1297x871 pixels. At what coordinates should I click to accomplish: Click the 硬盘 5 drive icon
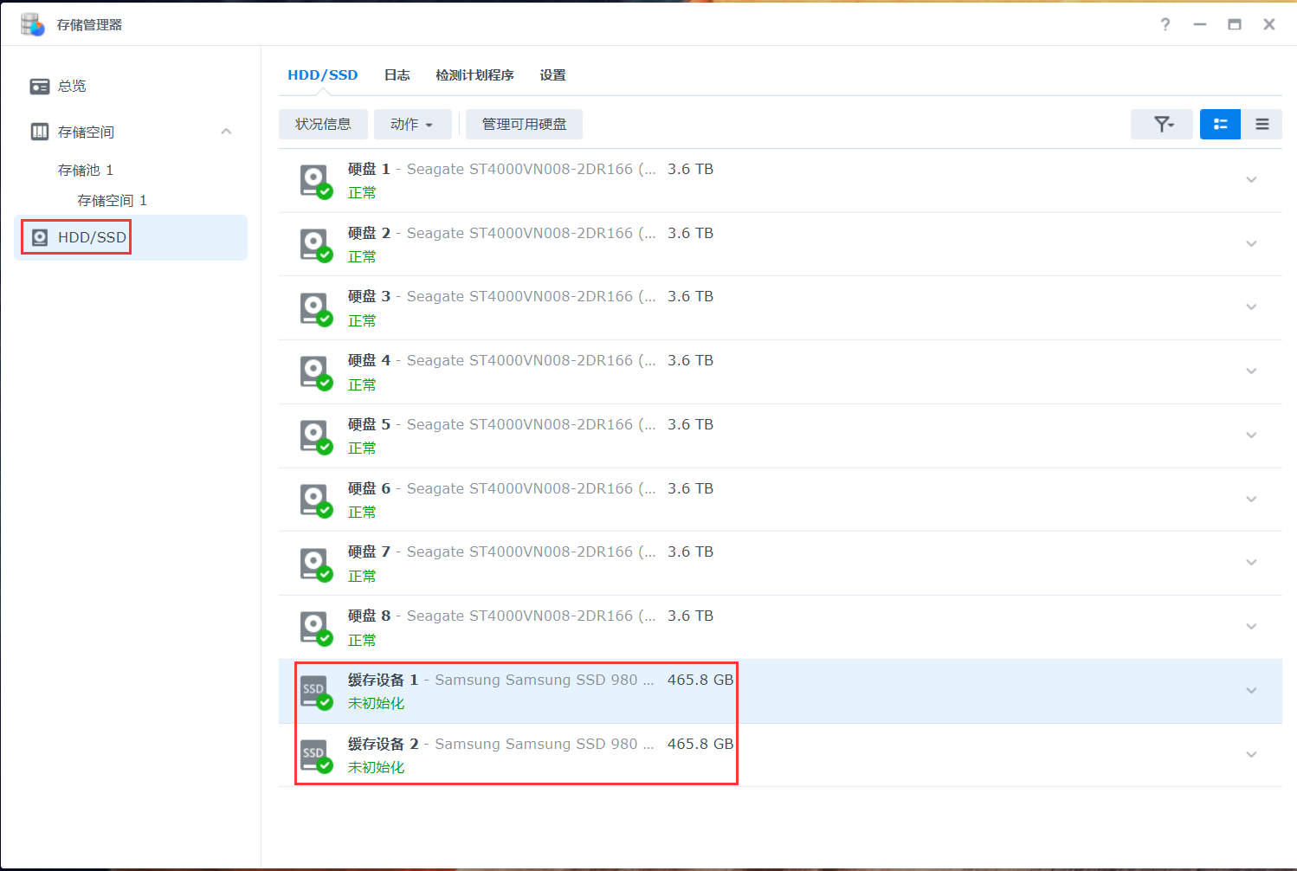coord(315,436)
